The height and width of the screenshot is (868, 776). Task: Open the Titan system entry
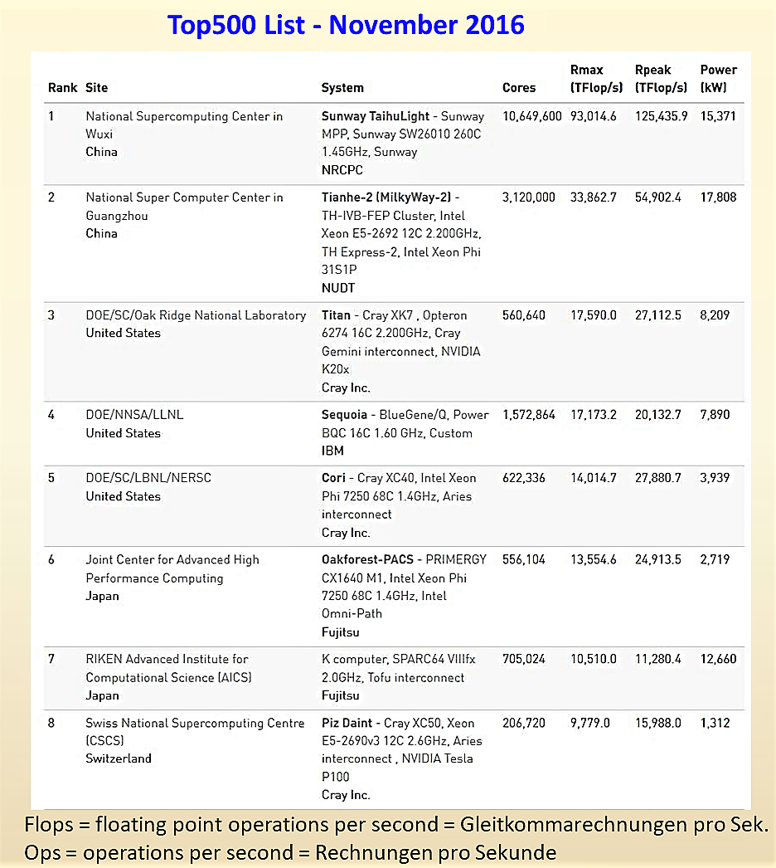click(x=336, y=315)
